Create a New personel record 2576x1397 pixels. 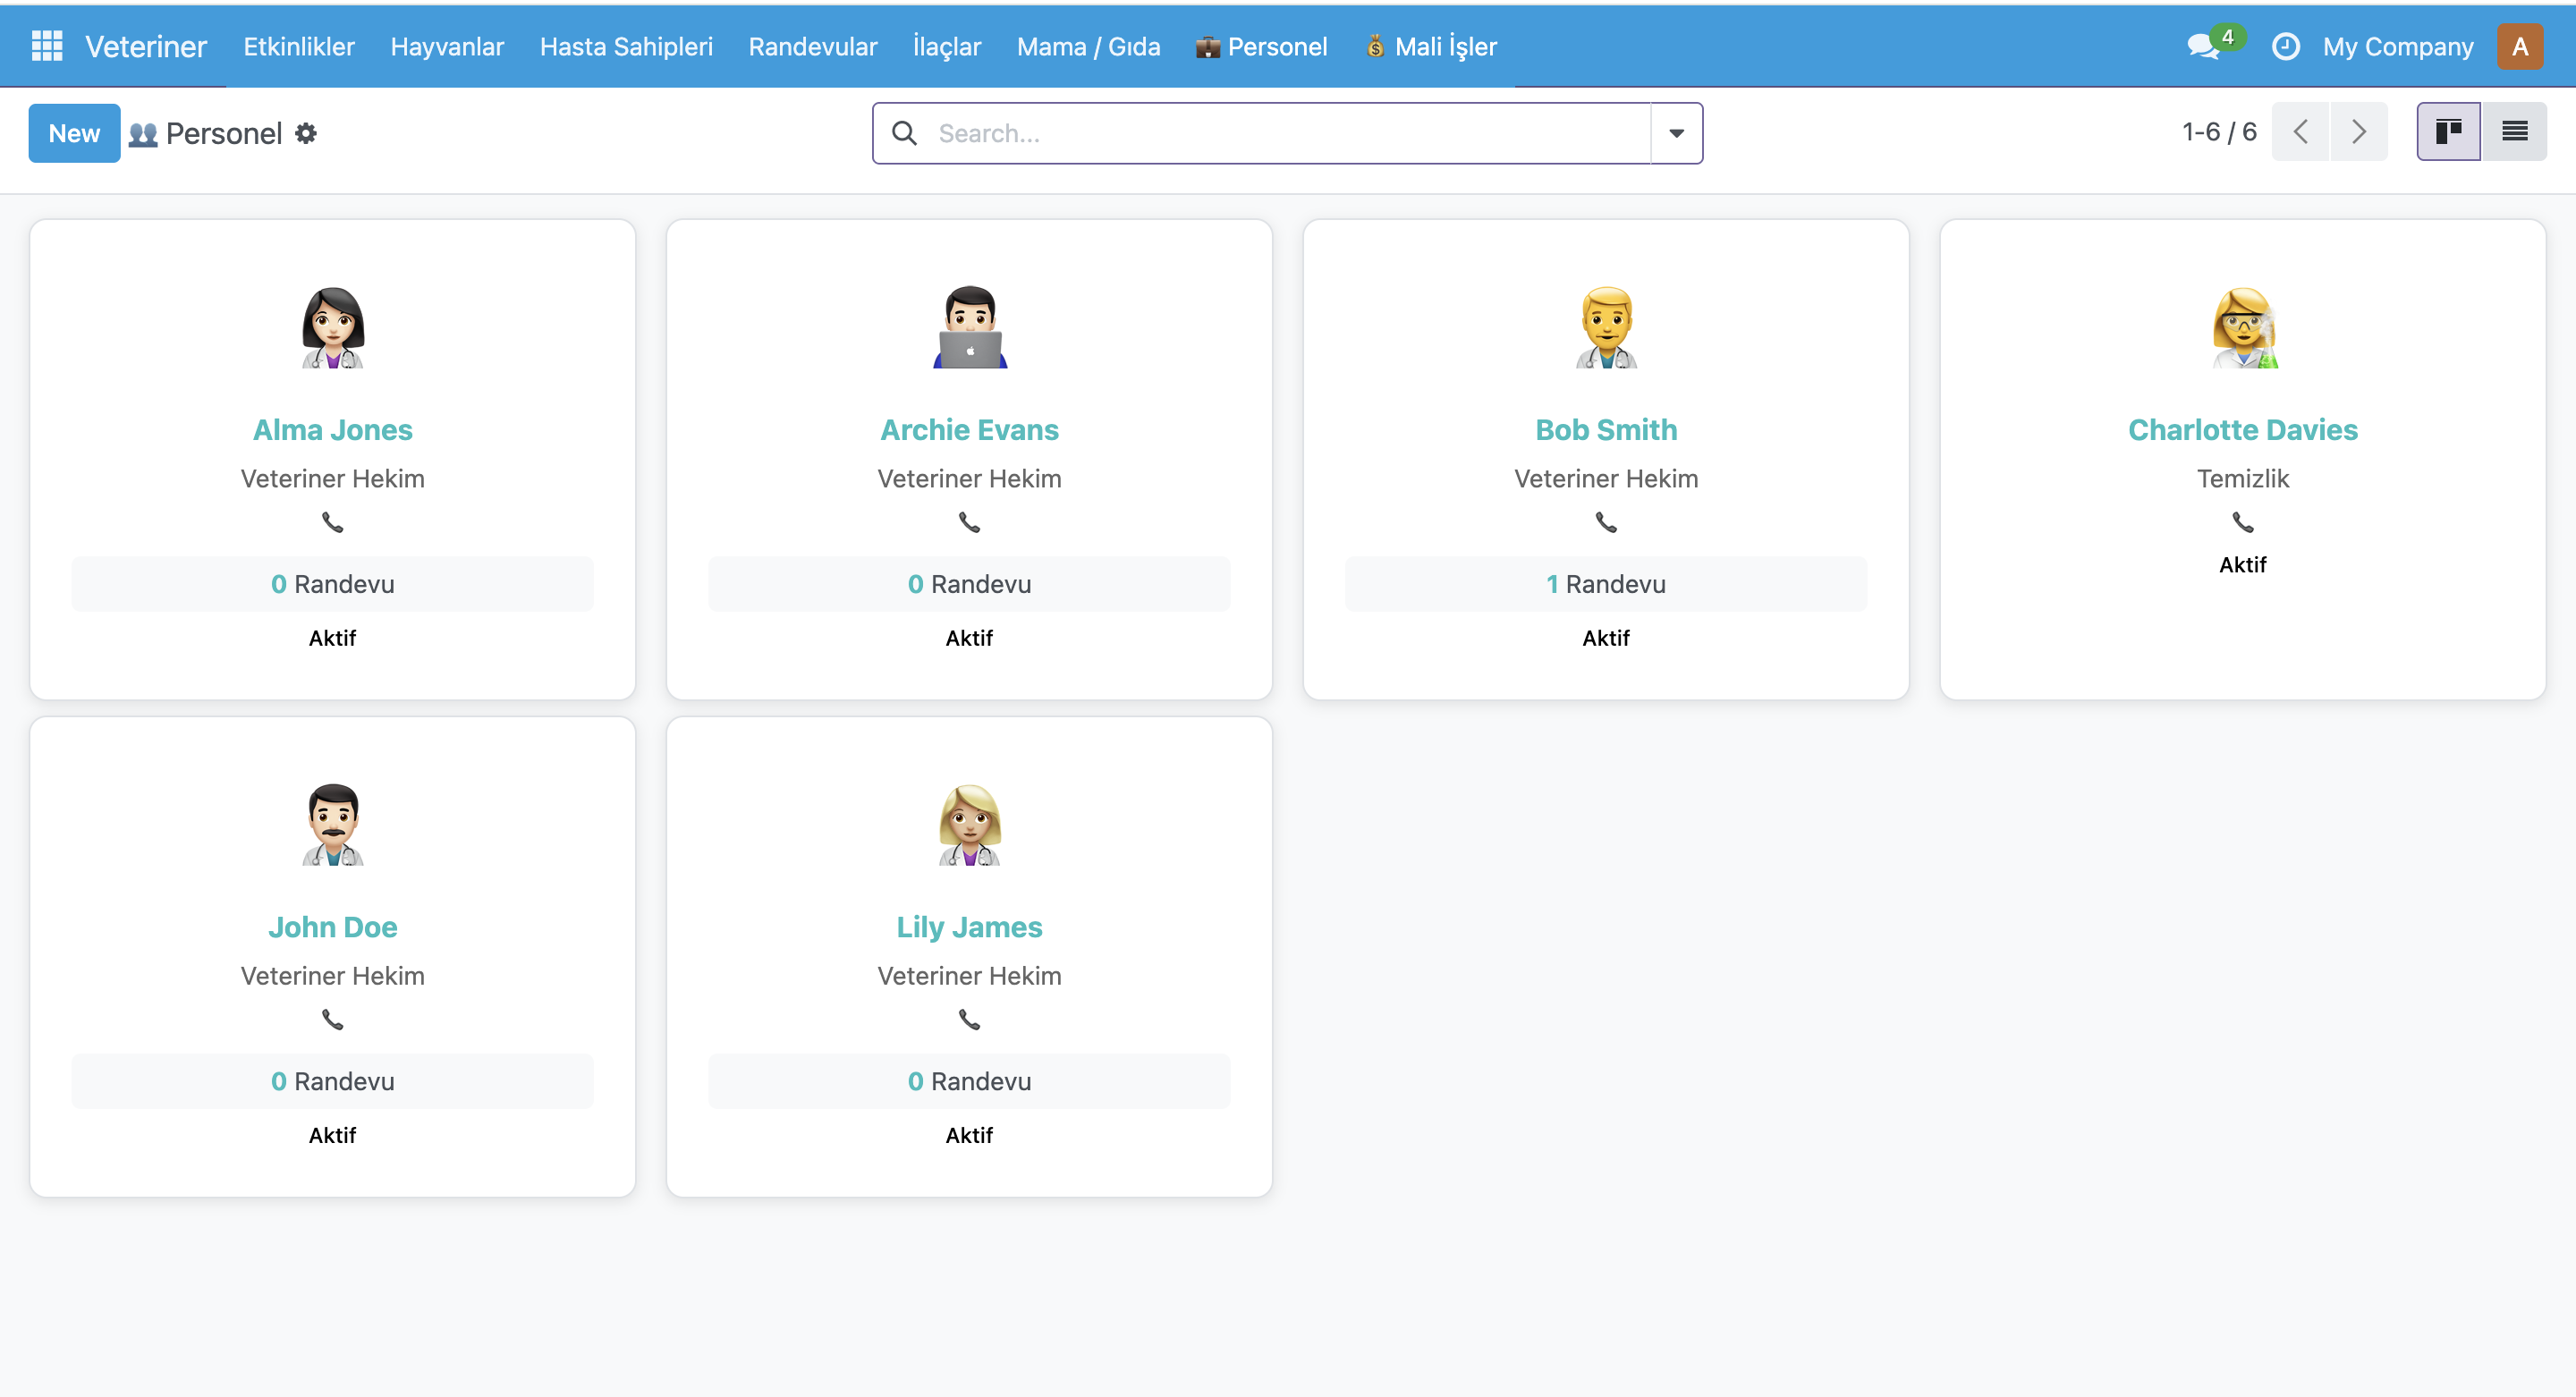(x=74, y=133)
